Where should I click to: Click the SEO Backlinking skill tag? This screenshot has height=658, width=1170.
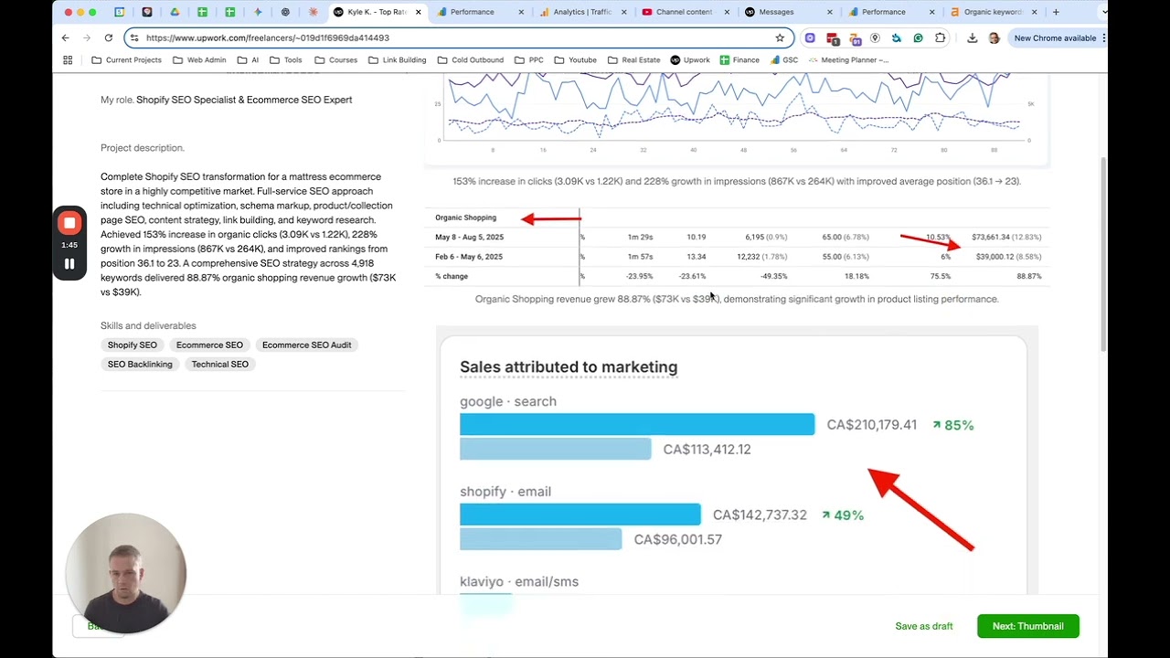(x=140, y=365)
